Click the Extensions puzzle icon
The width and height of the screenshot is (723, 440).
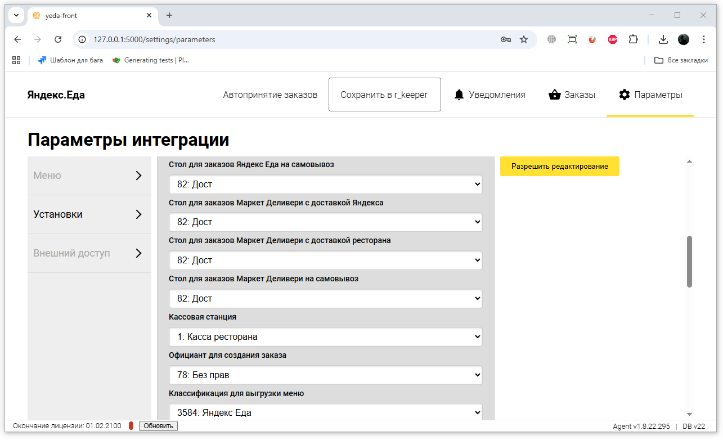click(x=633, y=39)
